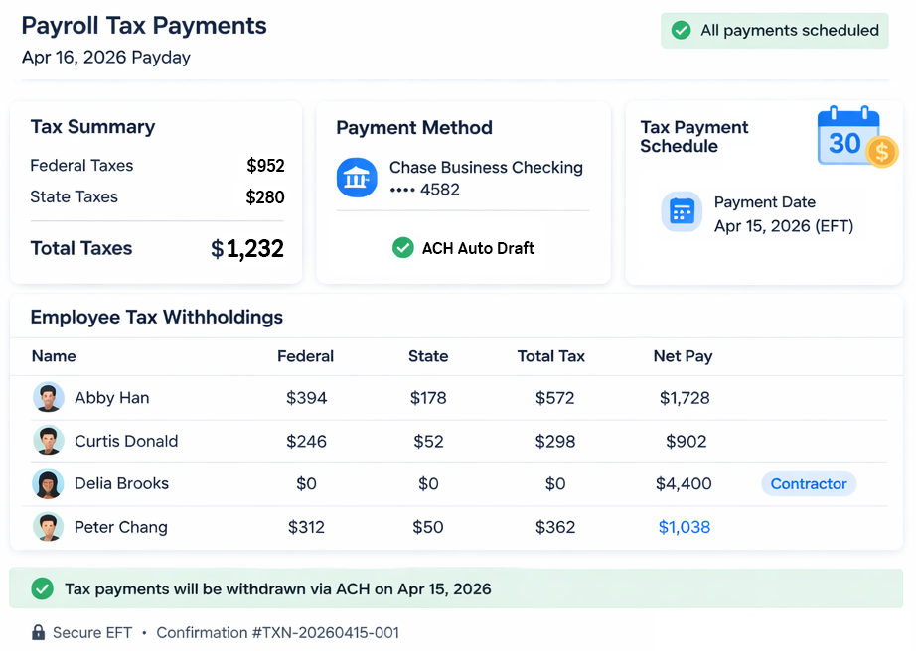This screenshot has width=916, height=651.
Task: Click the dollar coin badge on the calendar
Action: coord(878,154)
